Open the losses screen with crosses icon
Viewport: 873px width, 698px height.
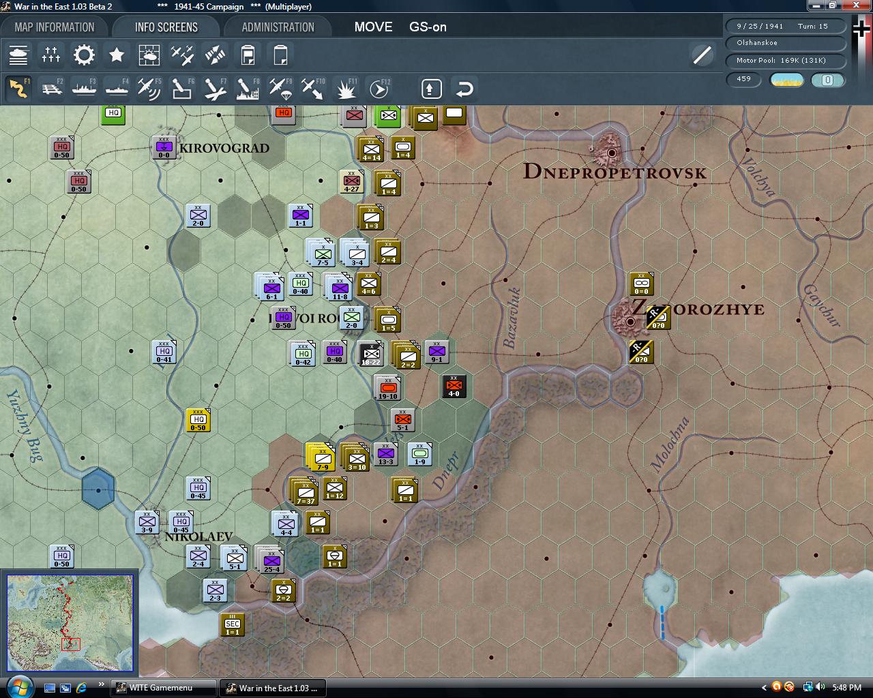tap(51, 55)
